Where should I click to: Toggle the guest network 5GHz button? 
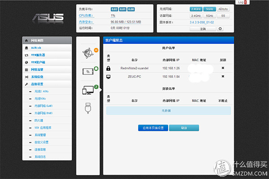tap(209, 16)
